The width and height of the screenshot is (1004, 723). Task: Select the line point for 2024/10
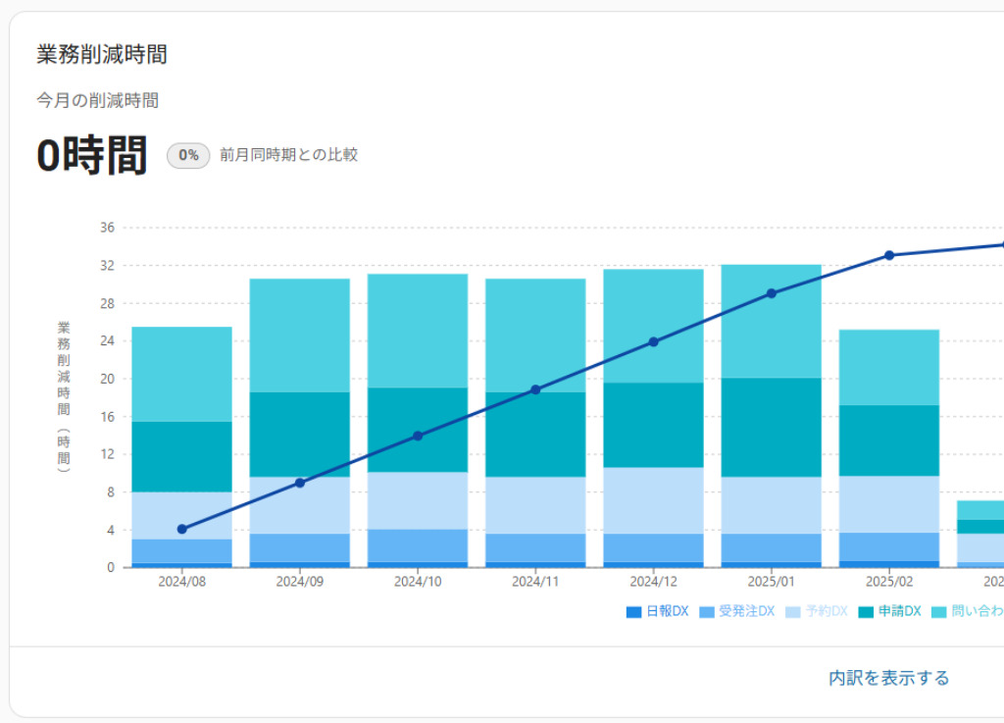418,437
